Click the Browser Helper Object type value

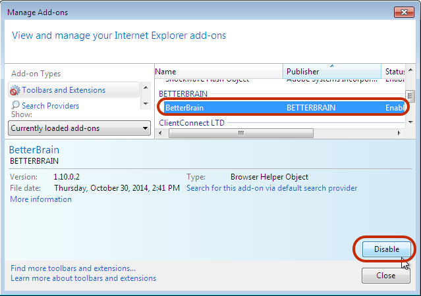click(x=269, y=177)
